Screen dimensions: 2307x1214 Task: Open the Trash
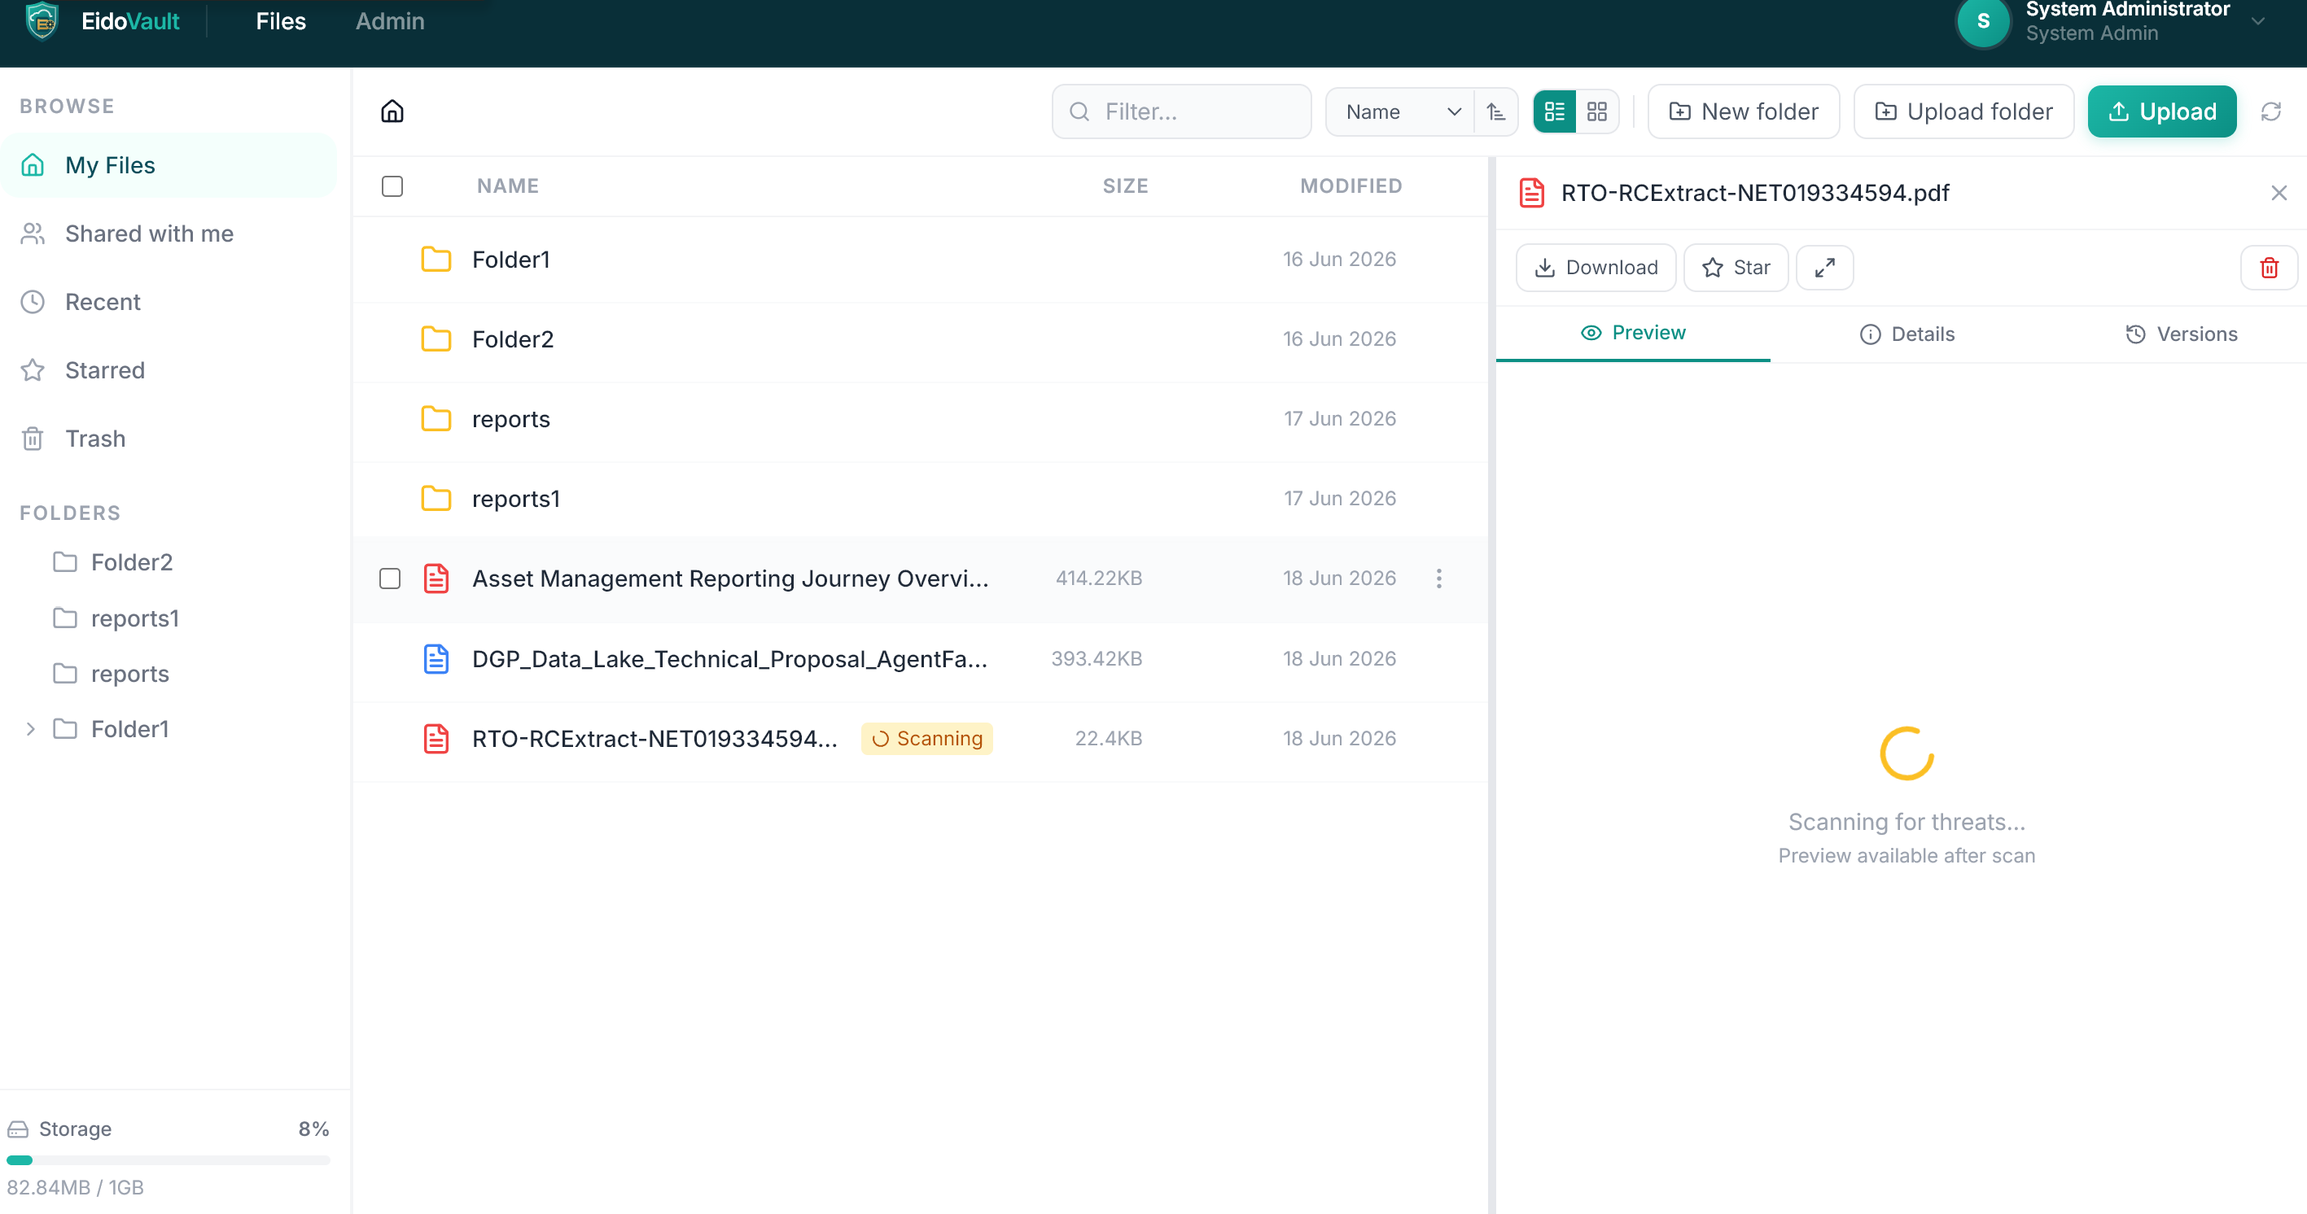pos(169,438)
